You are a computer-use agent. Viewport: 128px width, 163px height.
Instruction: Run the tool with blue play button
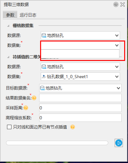119,143
